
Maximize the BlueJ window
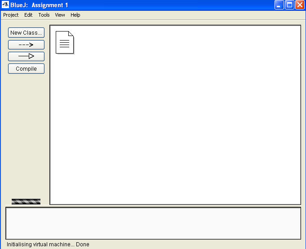click(290, 5)
